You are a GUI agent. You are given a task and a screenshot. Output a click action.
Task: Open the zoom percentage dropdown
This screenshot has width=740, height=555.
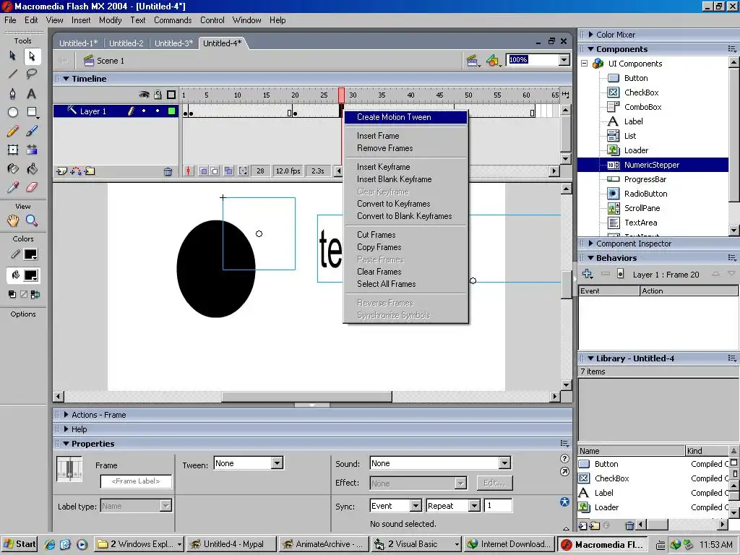[564, 60]
